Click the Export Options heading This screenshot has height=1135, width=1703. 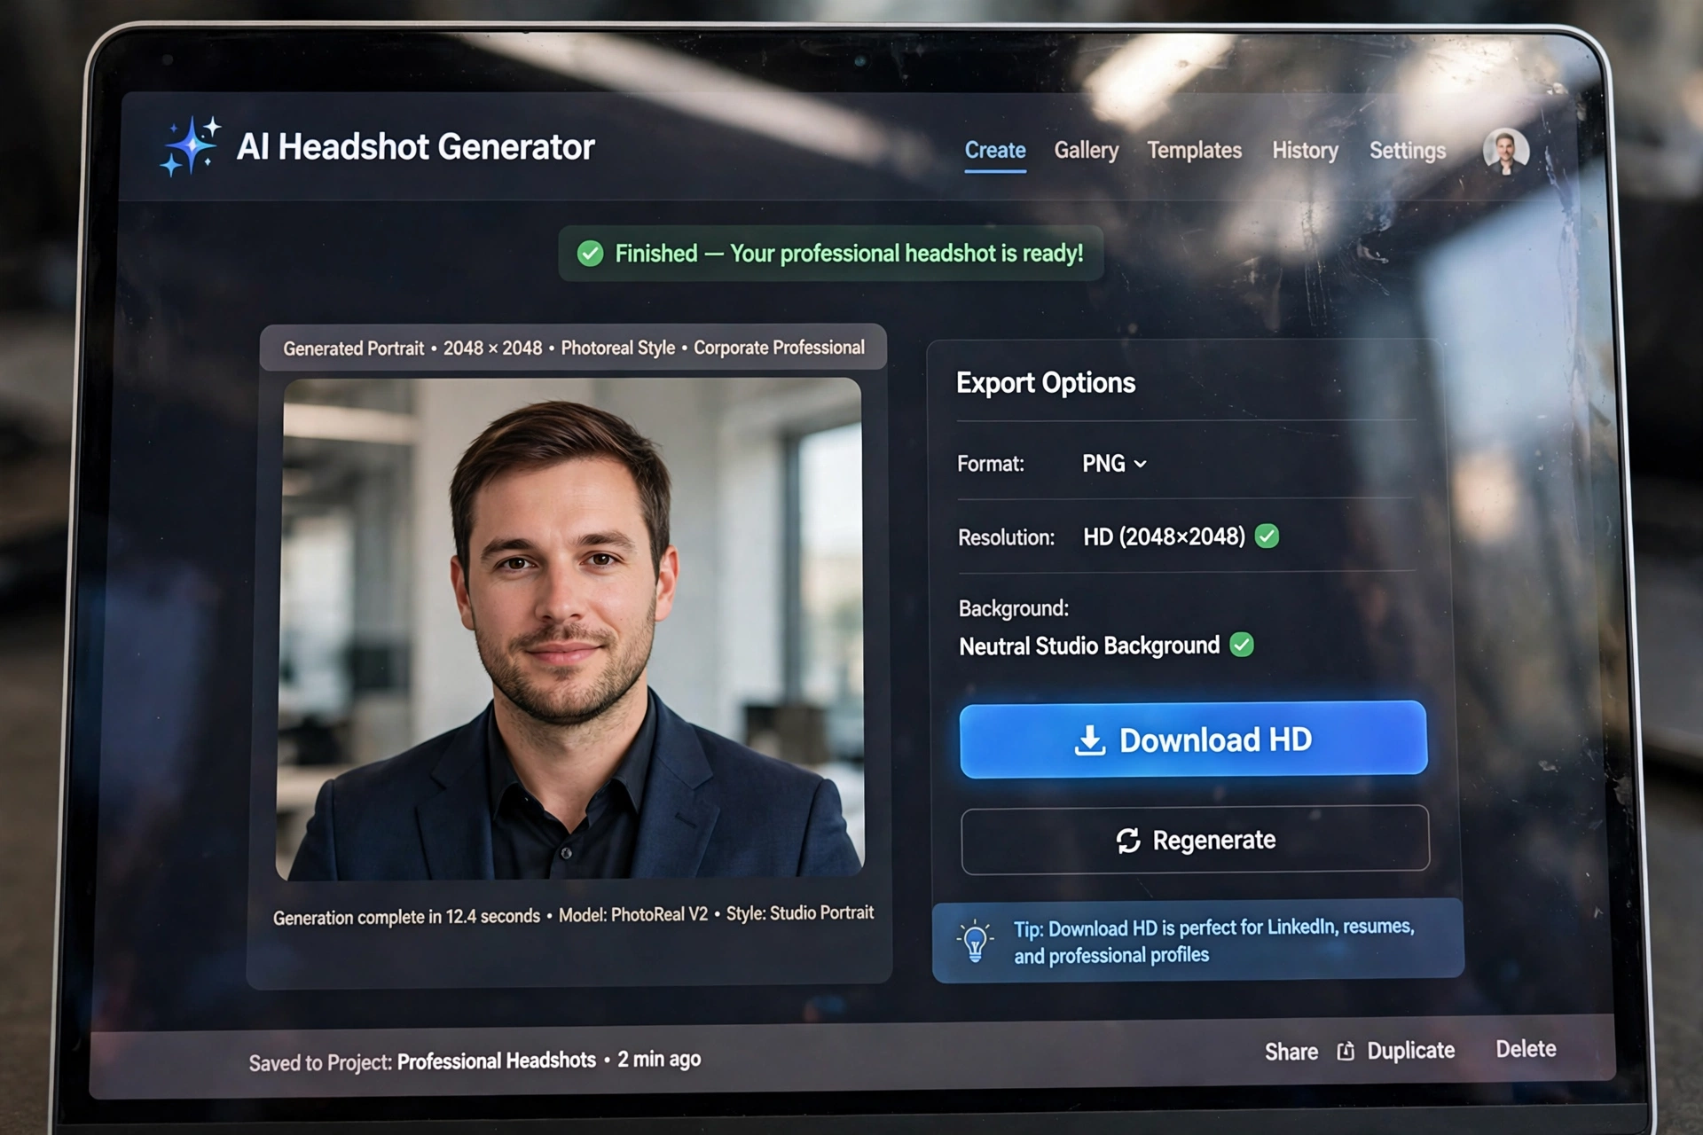click(x=1045, y=382)
